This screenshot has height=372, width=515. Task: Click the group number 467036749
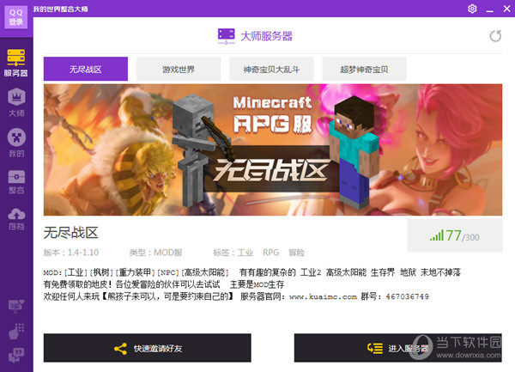(x=407, y=296)
